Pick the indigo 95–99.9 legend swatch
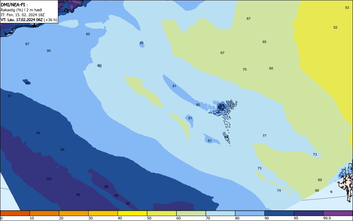The width and height of the screenshot is (353, 221). [309, 213]
